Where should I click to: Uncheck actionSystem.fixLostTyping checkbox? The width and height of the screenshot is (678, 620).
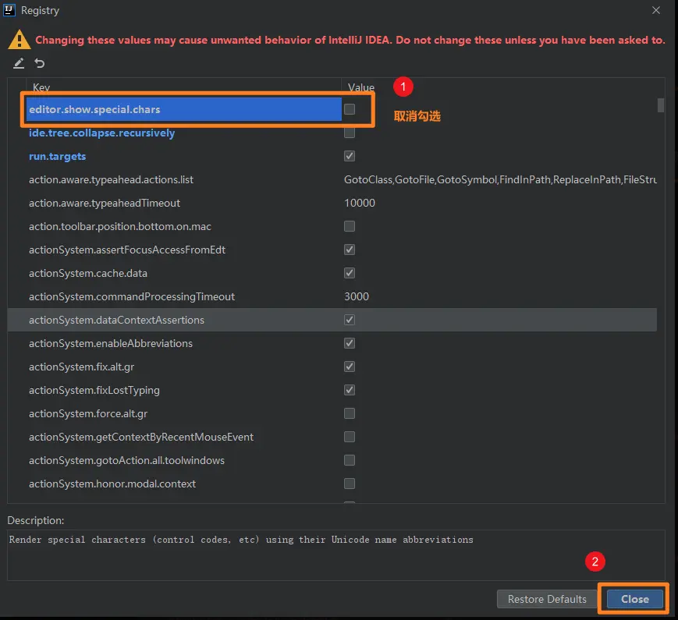tap(350, 390)
